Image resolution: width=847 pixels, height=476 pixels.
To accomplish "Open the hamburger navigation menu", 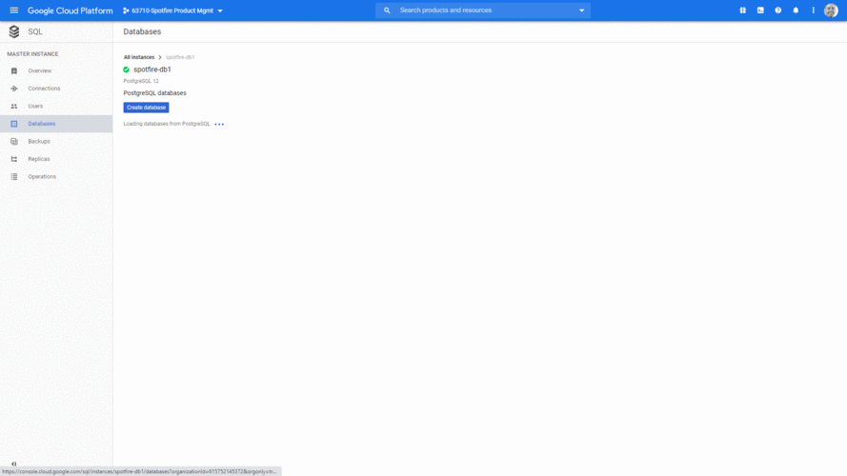I will click(x=14, y=10).
